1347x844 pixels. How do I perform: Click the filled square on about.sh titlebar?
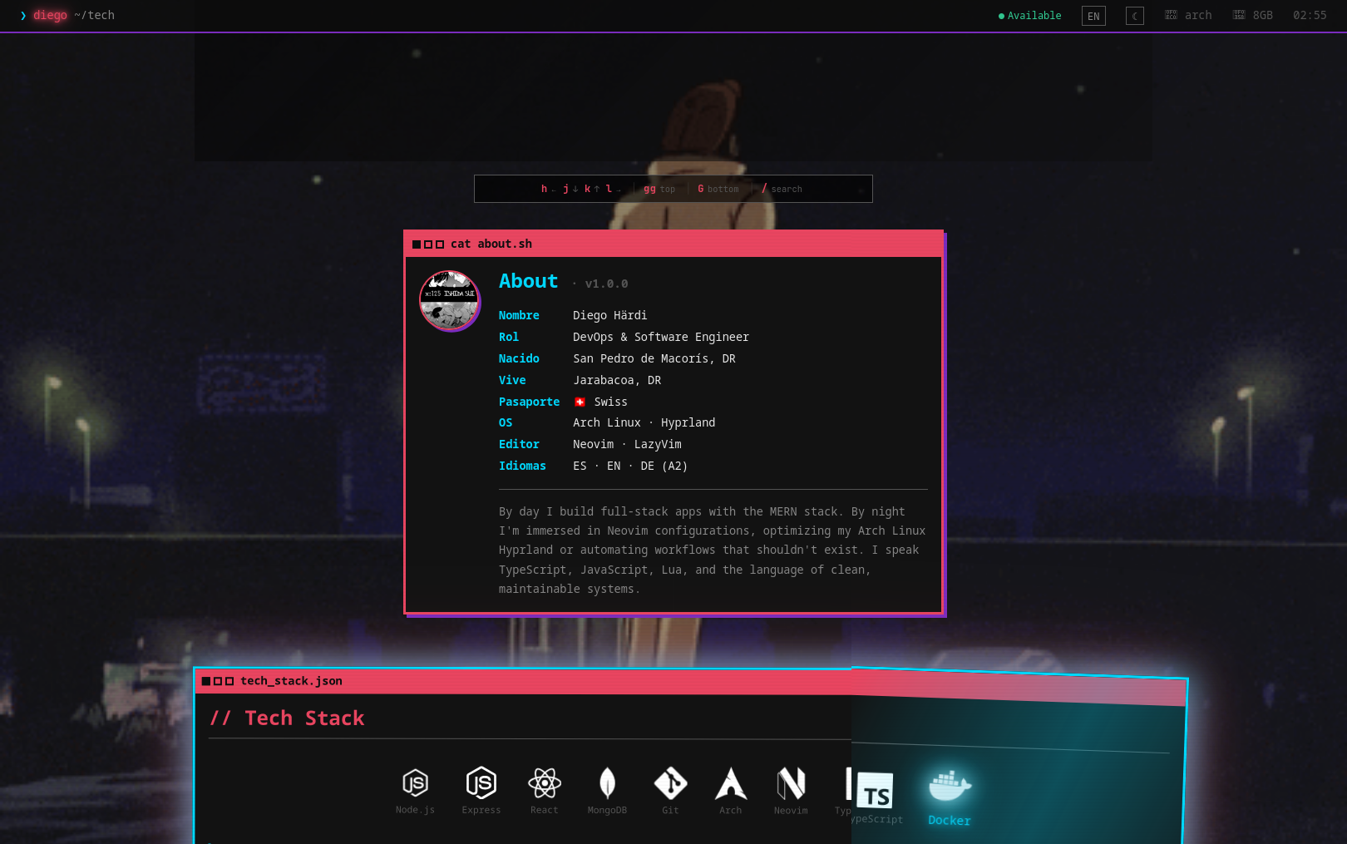click(417, 244)
